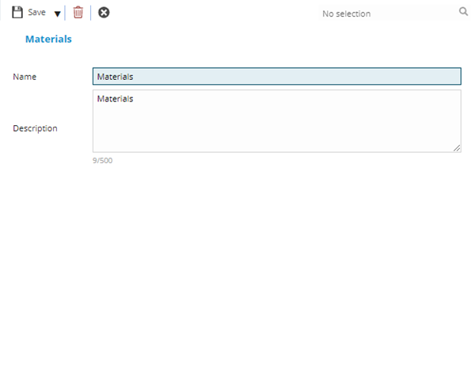Click the floppy disk Save icon
The width and height of the screenshot is (475, 365).
17,13
